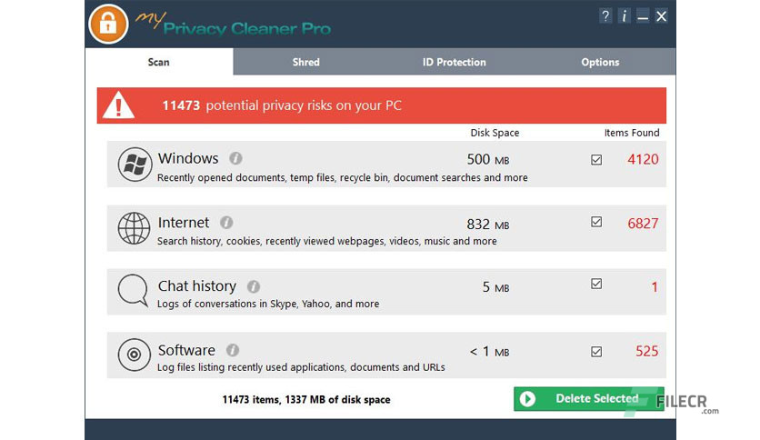Click the '5 MB' disk space value
760x440 pixels.
495,287
